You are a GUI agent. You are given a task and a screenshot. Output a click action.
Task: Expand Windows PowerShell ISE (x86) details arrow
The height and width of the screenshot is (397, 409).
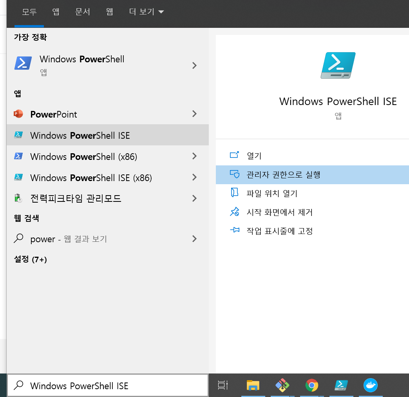tap(194, 177)
